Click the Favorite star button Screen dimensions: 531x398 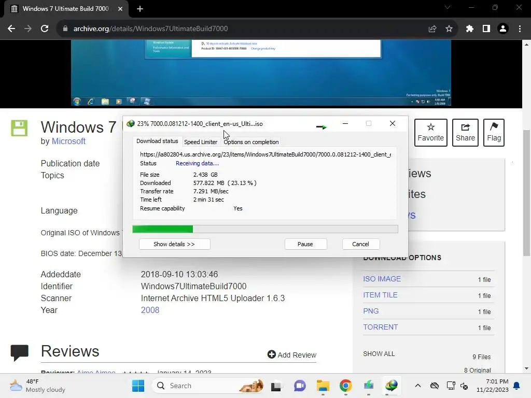[x=431, y=132]
